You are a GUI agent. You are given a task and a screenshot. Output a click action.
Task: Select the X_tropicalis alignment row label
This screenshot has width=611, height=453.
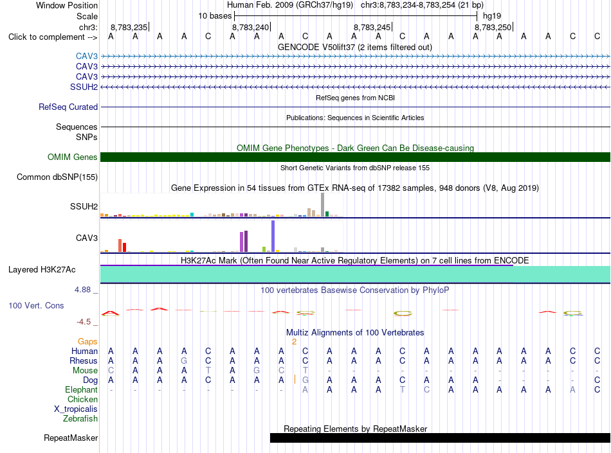click(76, 409)
